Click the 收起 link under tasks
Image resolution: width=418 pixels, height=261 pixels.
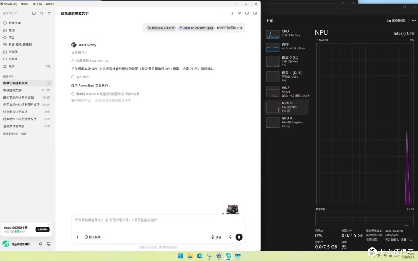(24, 134)
